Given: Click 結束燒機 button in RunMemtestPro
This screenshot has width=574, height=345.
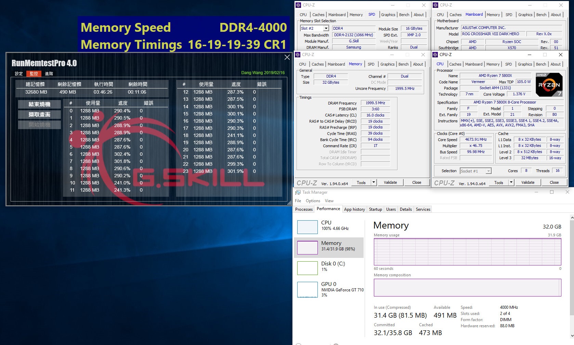Looking at the screenshot, I should click(39, 104).
